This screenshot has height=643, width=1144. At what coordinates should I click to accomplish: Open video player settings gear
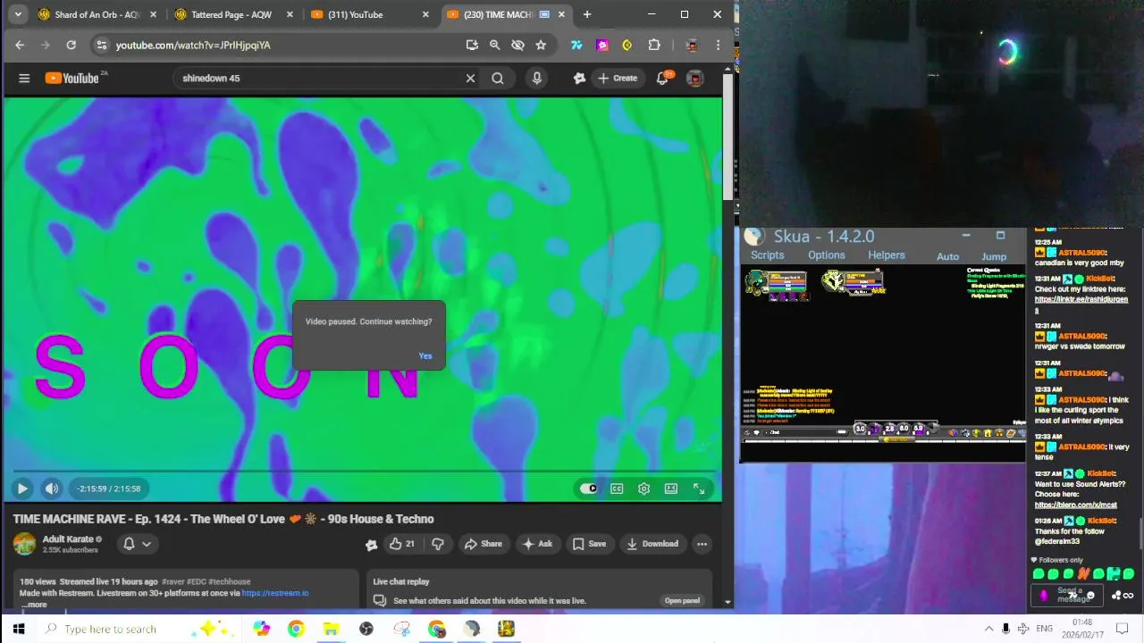click(x=643, y=489)
